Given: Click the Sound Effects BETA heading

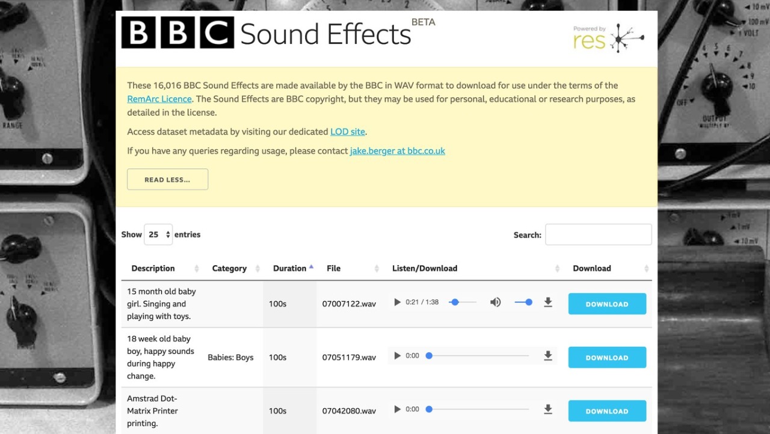Looking at the screenshot, I should pyautogui.click(x=337, y=32).
